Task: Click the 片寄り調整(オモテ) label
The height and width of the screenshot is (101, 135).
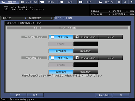Action: (x=34, y=37)
